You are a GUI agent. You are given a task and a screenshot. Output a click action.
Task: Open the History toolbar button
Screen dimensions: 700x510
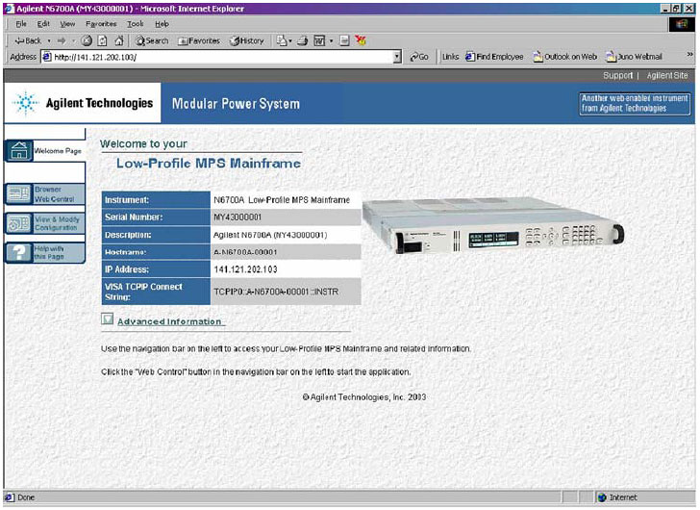247,40
